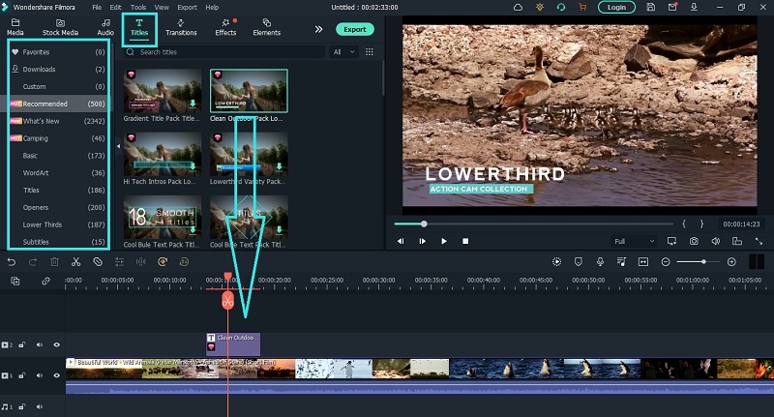Click the timeline zoom in plus icon
The image size is (774, 417).
click(731, 262)
